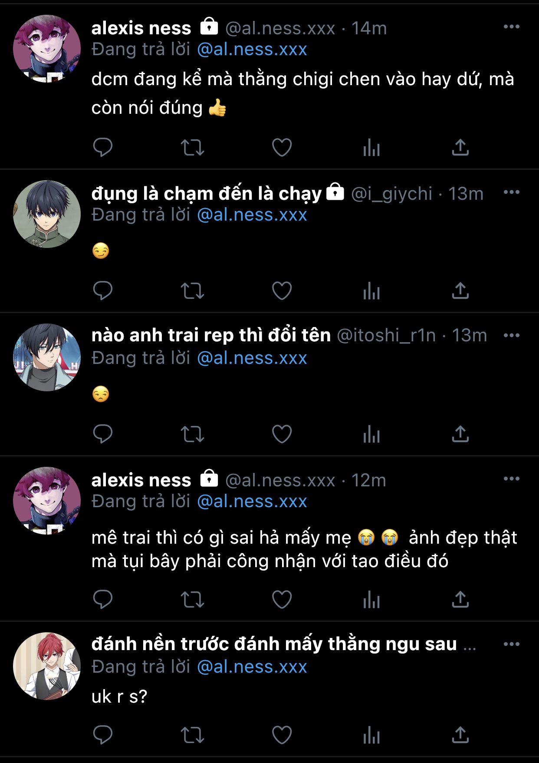Retweet the 14m alexis ness tweet

[192, 147]
